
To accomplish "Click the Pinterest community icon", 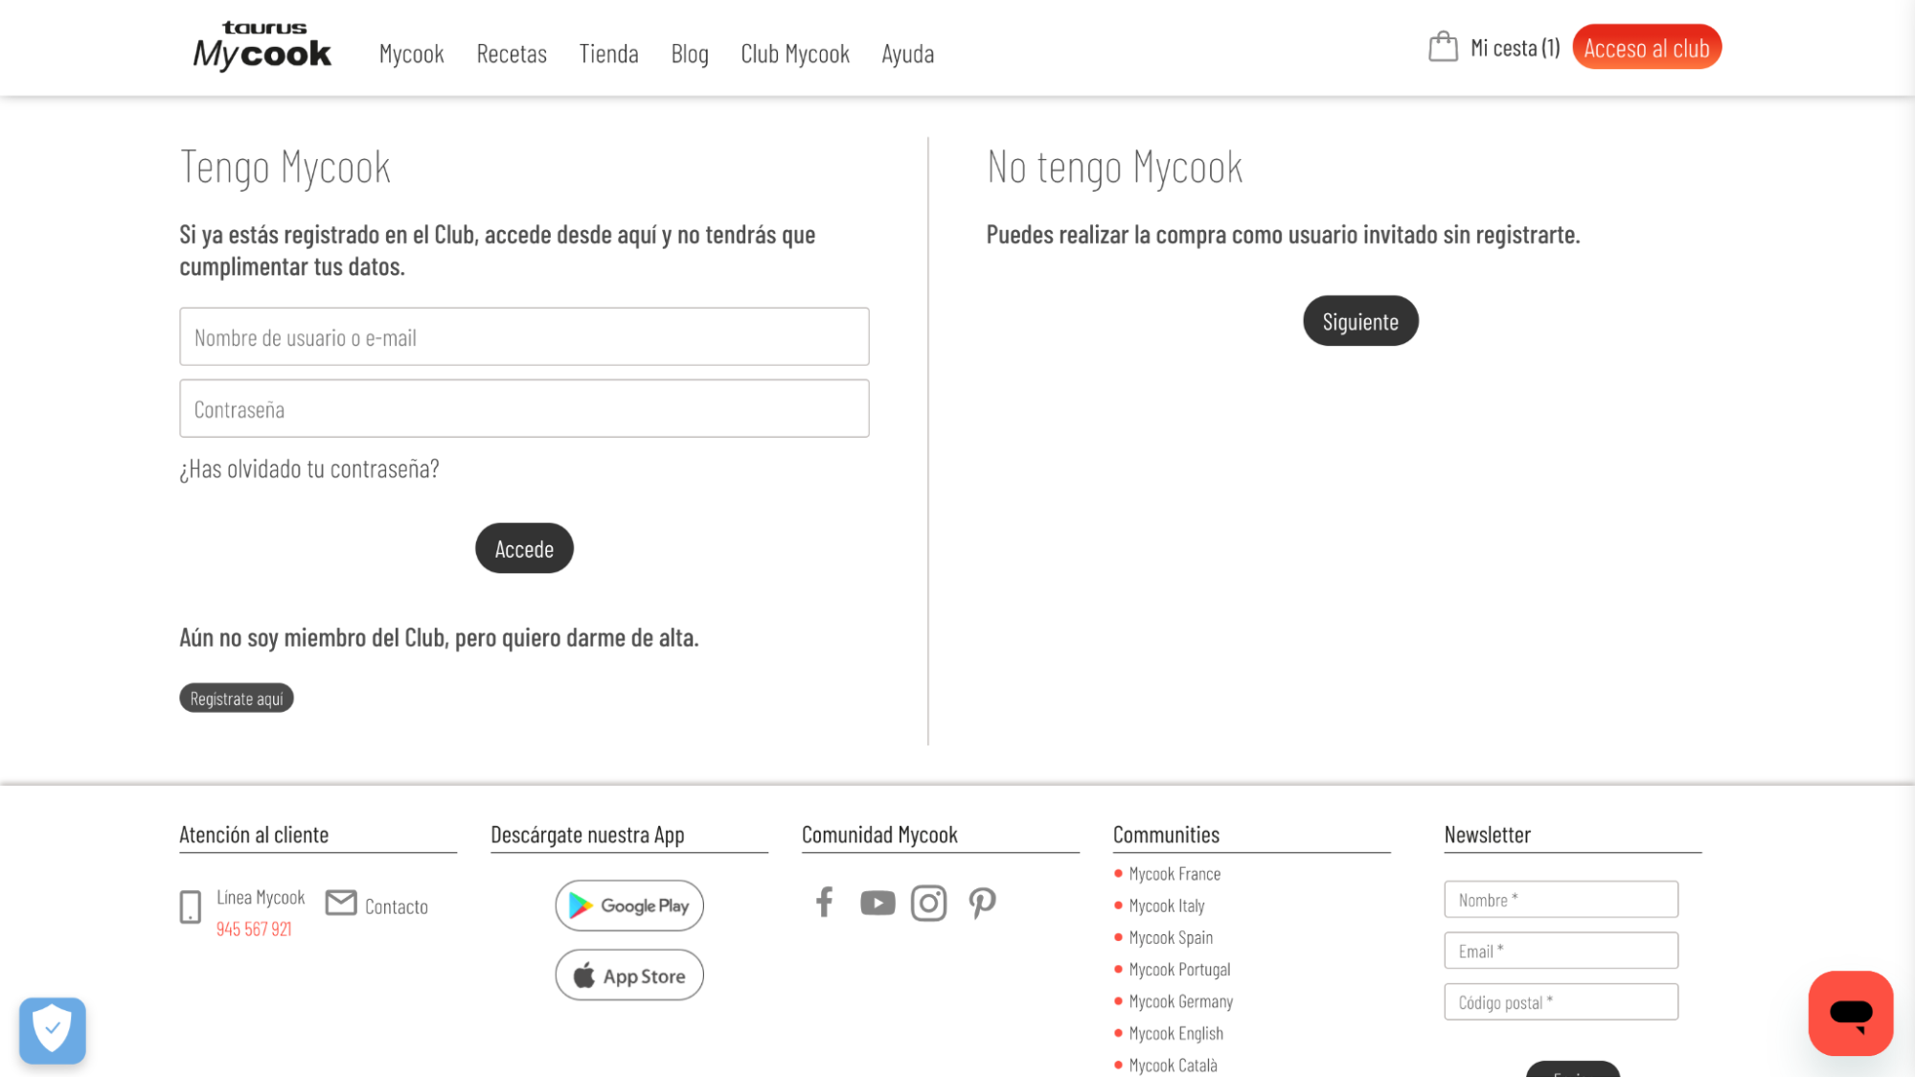I will point(981,902).
